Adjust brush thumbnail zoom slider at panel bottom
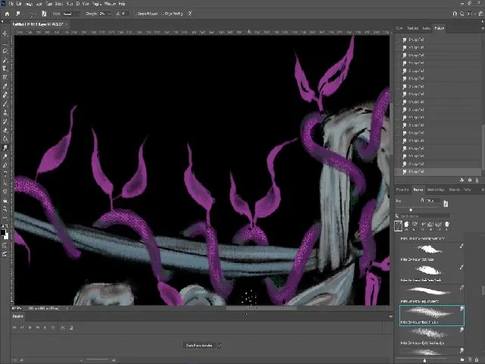The image size is (485, 364). click(424, 360)
